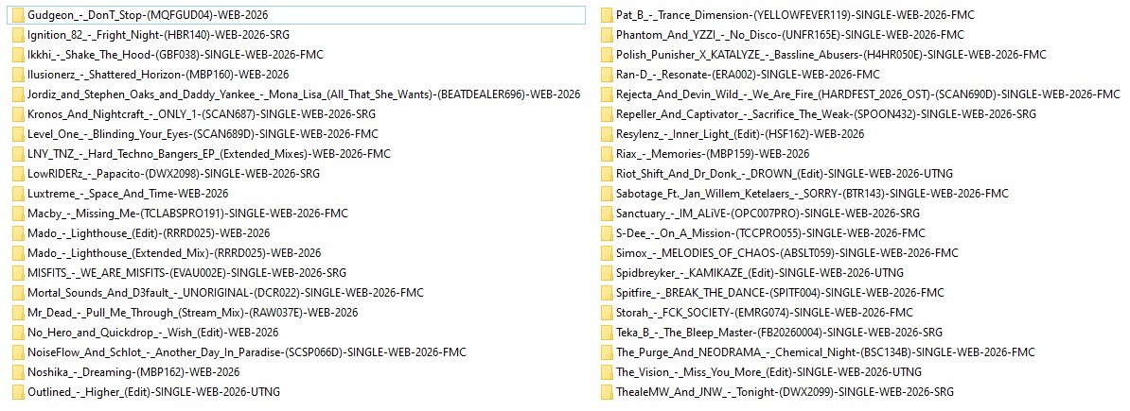Click folder icon beside Ignition 82 Fright Night
Image resolution: width=1130 pixels, height=411 pixels.
pos(18,35)
